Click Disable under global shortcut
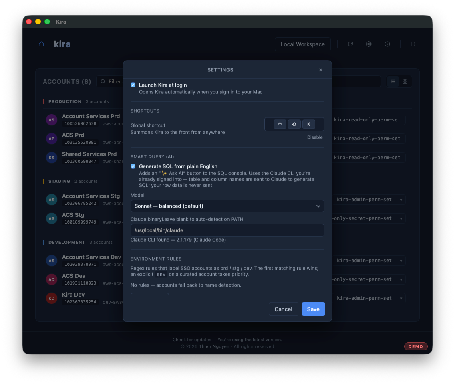This screenshot has height=384, width=455. (x=315, y=137)
